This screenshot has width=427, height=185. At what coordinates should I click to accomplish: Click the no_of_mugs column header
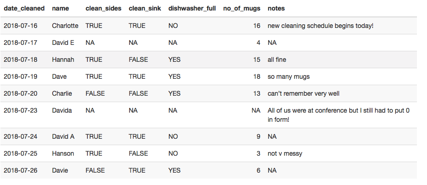click(242, 8)
